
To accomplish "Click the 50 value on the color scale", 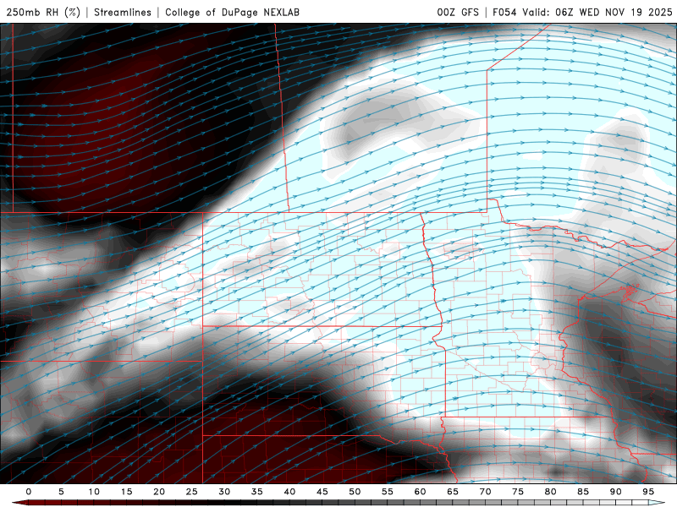I will click(355, 492).
